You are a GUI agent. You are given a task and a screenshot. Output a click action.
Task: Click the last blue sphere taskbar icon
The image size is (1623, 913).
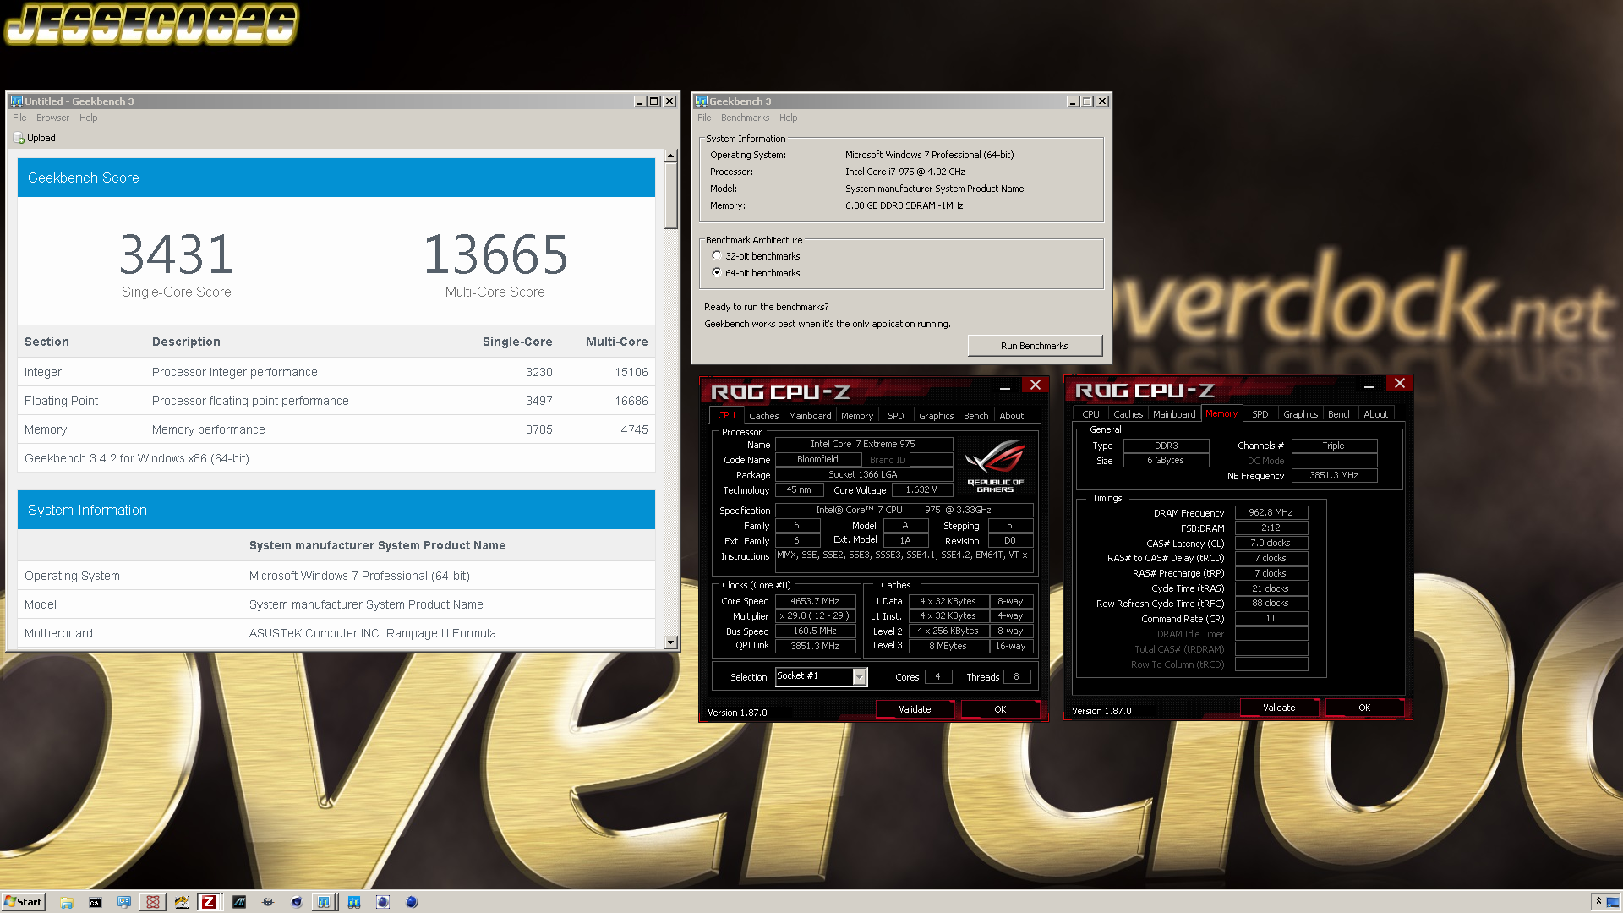[412, 902]
